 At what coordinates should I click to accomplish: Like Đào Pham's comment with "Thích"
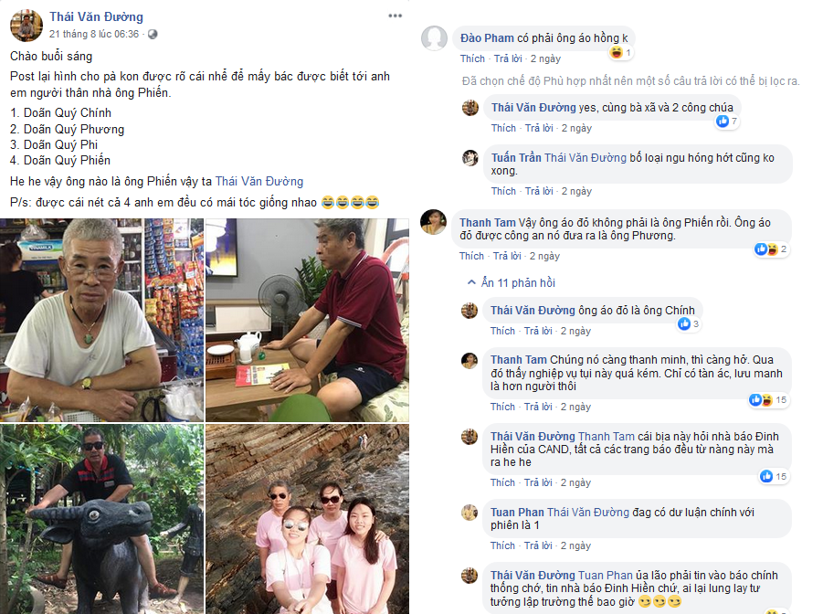[472, 58]
